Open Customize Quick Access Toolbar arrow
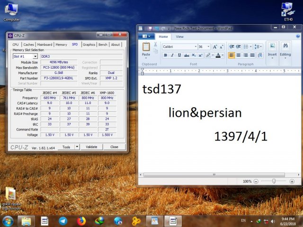The image size is (303, 227). [169, 28]
